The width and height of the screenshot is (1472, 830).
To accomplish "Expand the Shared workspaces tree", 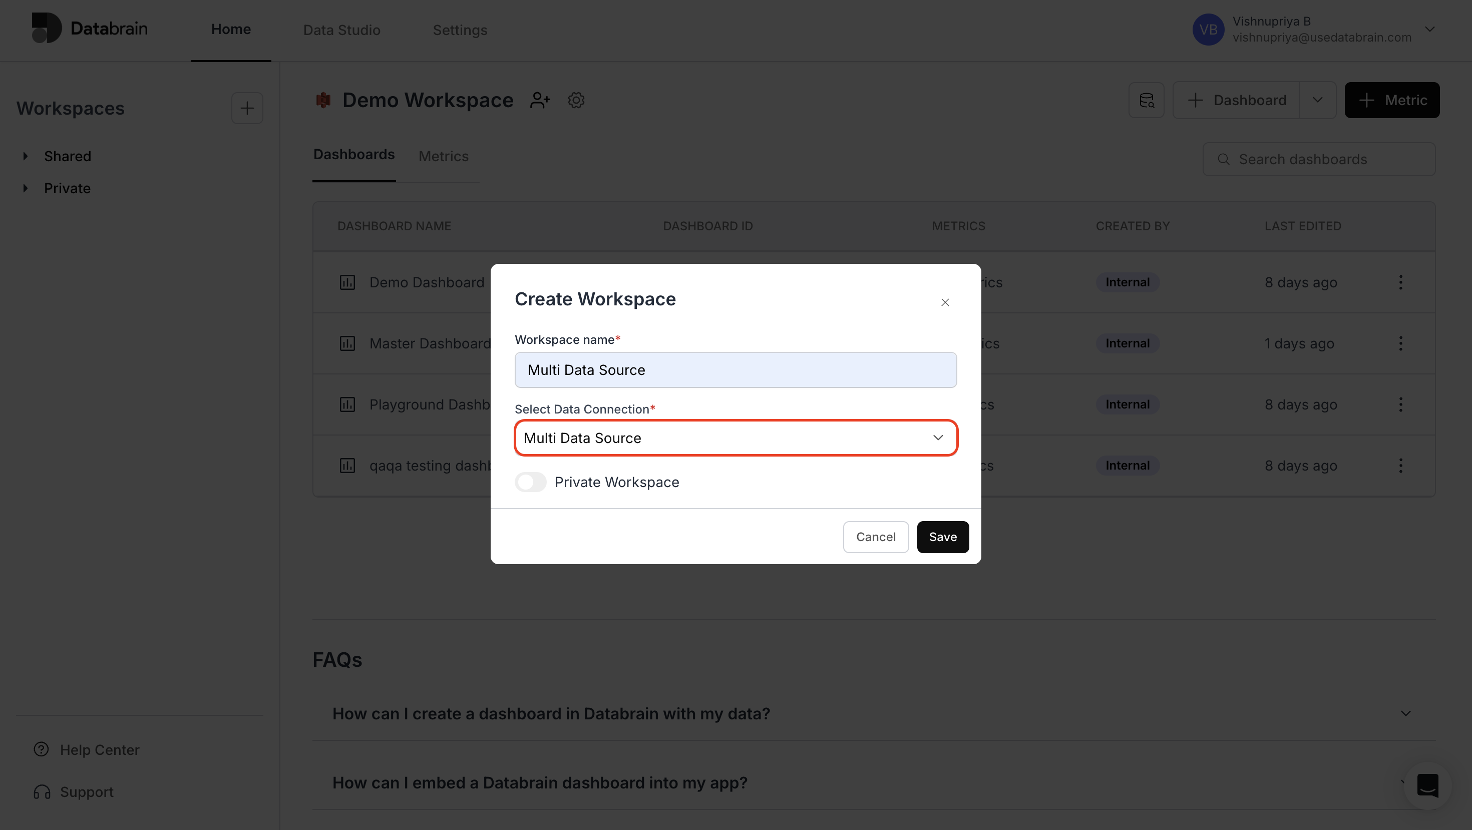I will 26,156.
